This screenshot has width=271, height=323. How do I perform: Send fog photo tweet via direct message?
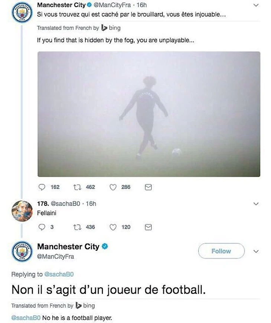coord(148,187)
